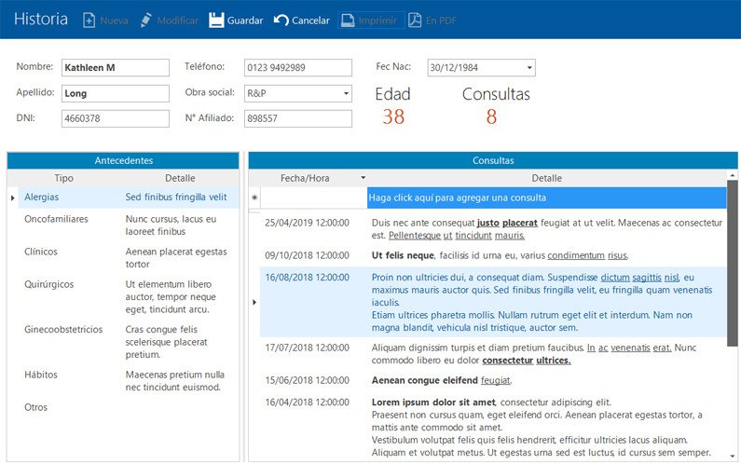Click the Nueva document icon

(89, 20)
